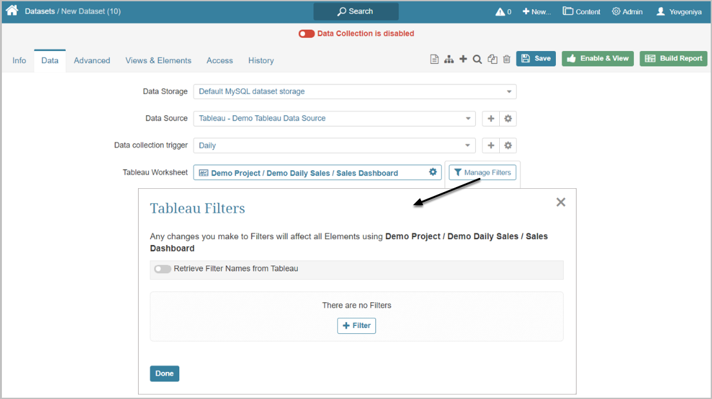Go to the home page icon
712x399 pixels.
12,10
